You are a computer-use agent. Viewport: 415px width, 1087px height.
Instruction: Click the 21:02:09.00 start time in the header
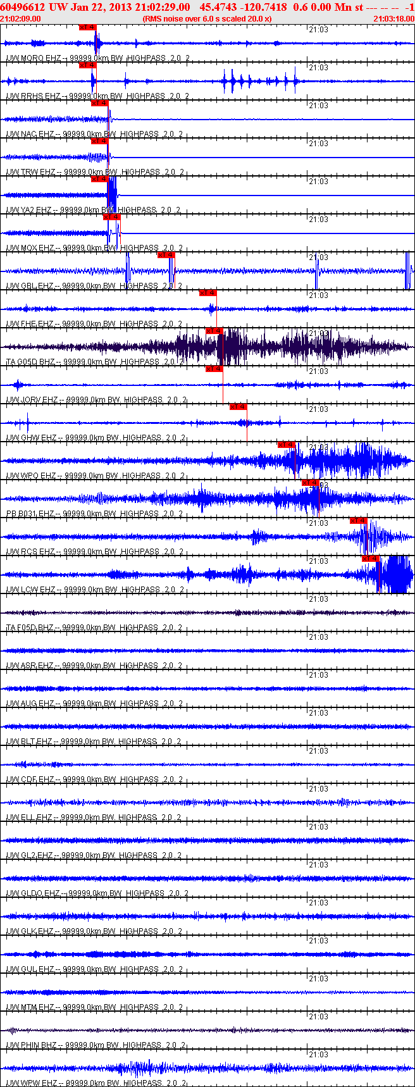21,19
